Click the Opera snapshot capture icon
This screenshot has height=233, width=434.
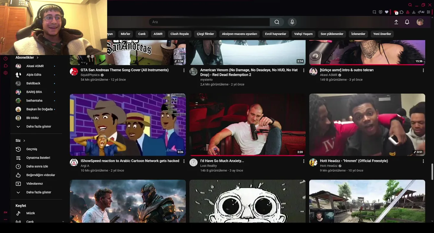tap(374, 12)
